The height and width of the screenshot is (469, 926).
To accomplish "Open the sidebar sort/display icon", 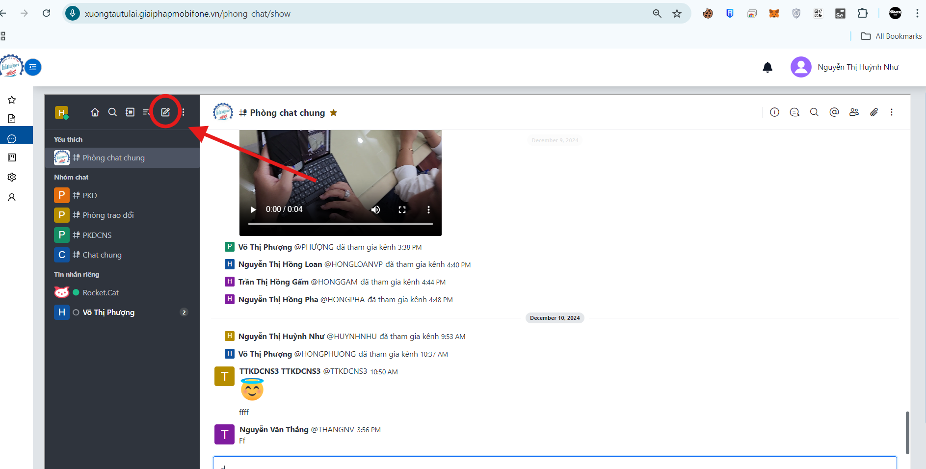I will point(146,112).
